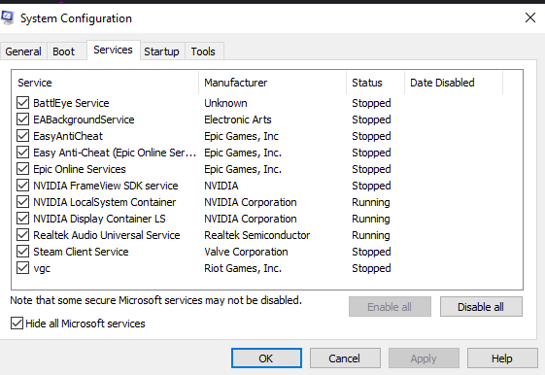The height and width of the screenshot is (375, 545).
Task: Click Stopped status of Steam Client Service
Action: pos(371,252)
